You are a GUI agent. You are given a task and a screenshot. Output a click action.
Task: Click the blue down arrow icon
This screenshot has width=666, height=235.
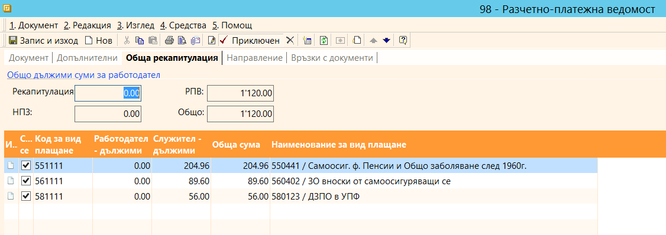tap(386, 40)
